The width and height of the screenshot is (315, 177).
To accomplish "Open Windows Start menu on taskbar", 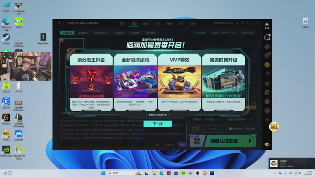I will point(103,173).
